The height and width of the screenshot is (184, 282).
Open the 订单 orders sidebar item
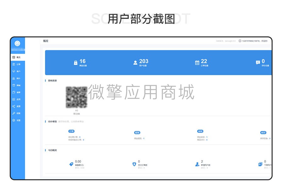pos(18,64)
